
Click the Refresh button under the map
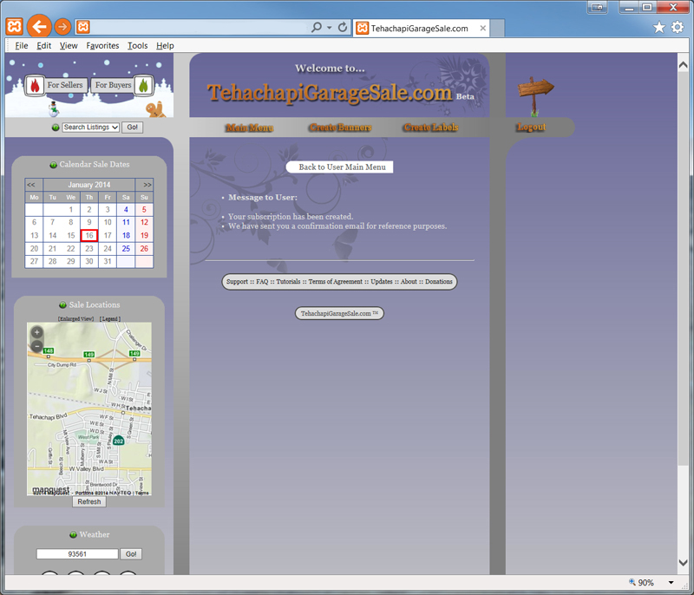(x=89, y=501)
